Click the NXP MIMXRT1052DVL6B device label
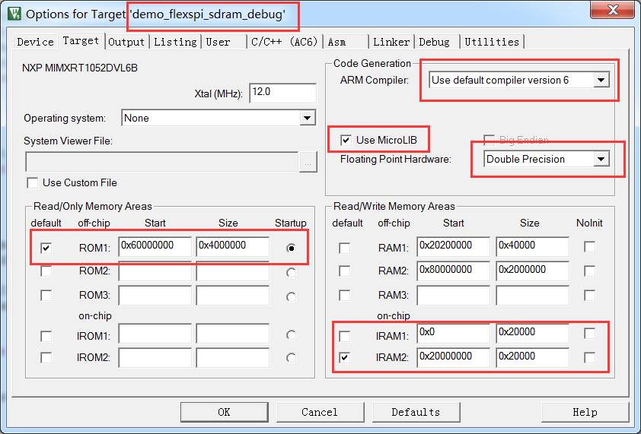 [x=80, y=68]
